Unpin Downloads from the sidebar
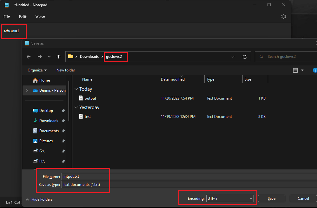This screenshot has height=208, width=317. [63, 121]
